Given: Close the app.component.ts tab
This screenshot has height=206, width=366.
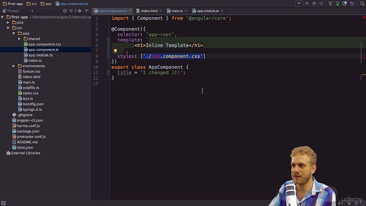Looking at the screenshot, I should click(130, 11).
